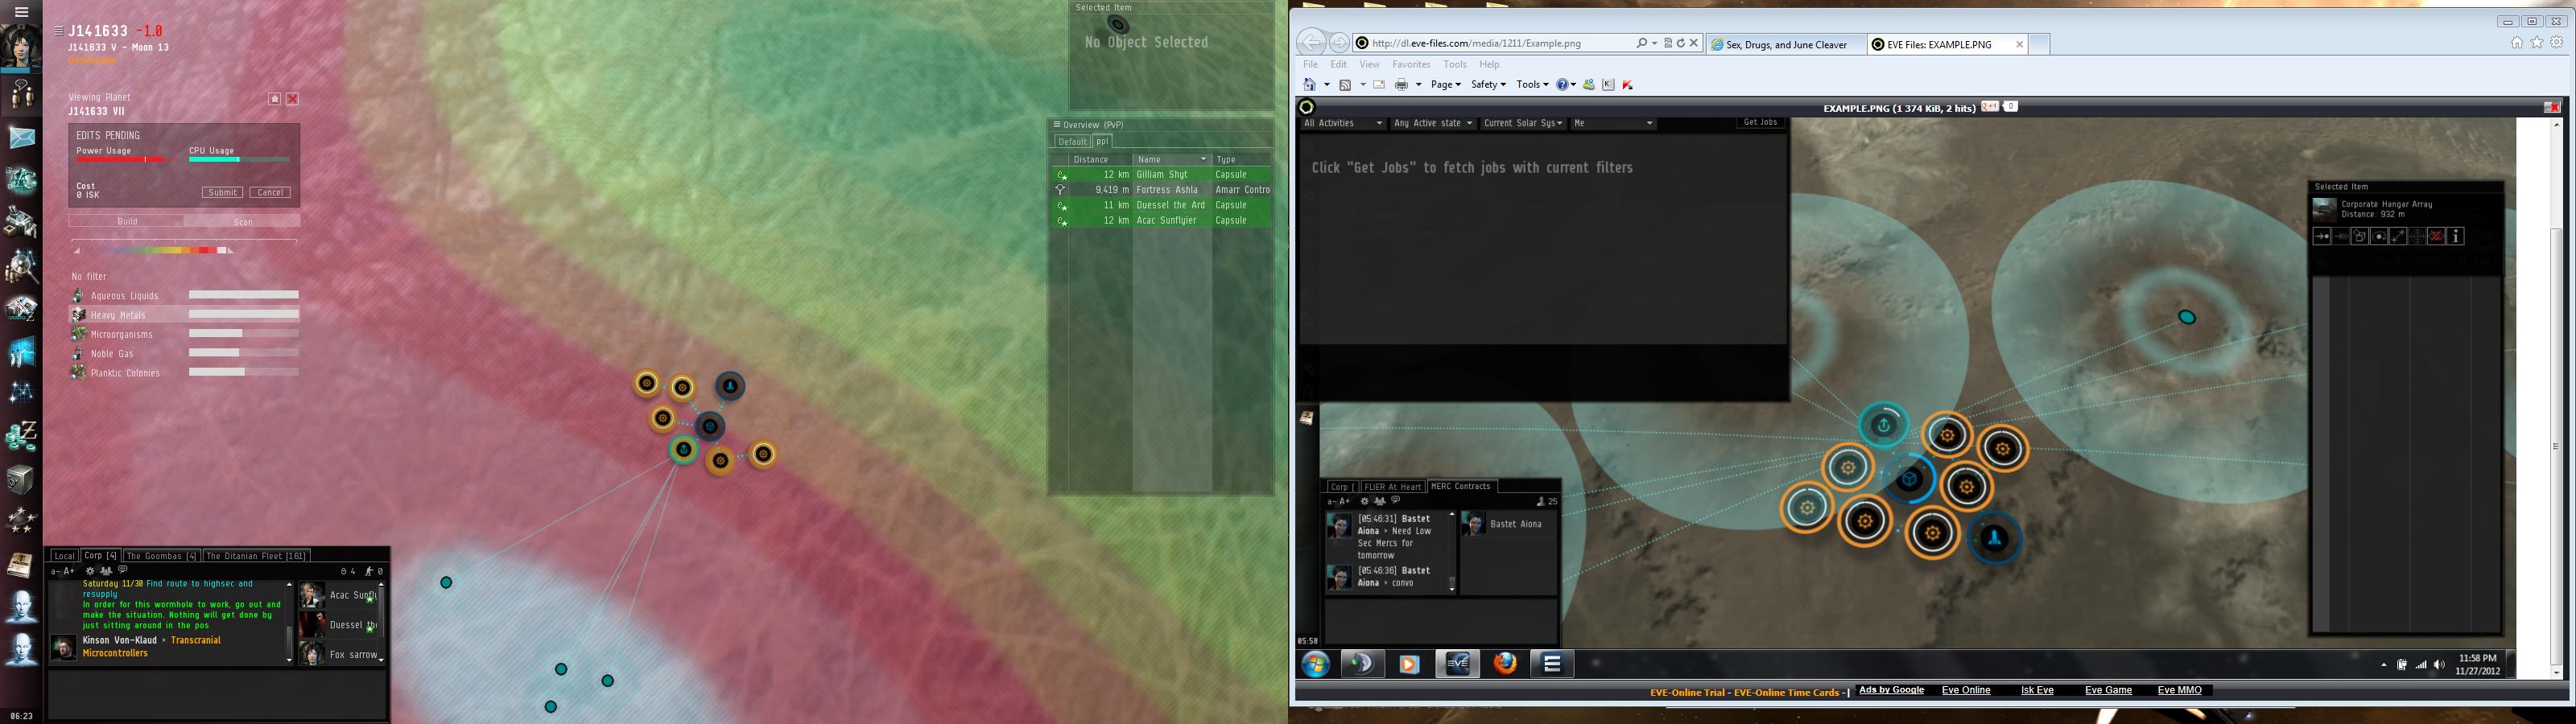The width and height of the screenshot is (2576, 724).
Task: Select Heavy Metals resource filter
Action: 184,315
